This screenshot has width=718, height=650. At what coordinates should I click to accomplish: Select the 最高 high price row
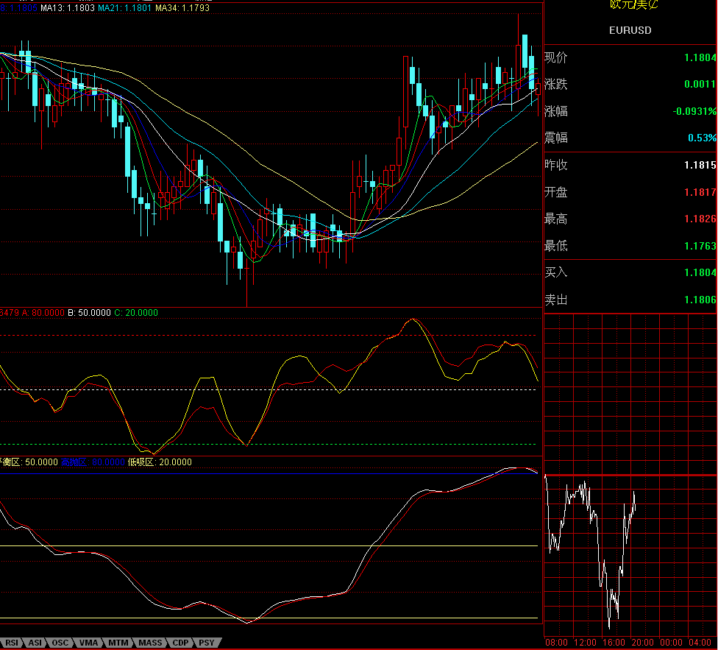[x=630, y=219]
